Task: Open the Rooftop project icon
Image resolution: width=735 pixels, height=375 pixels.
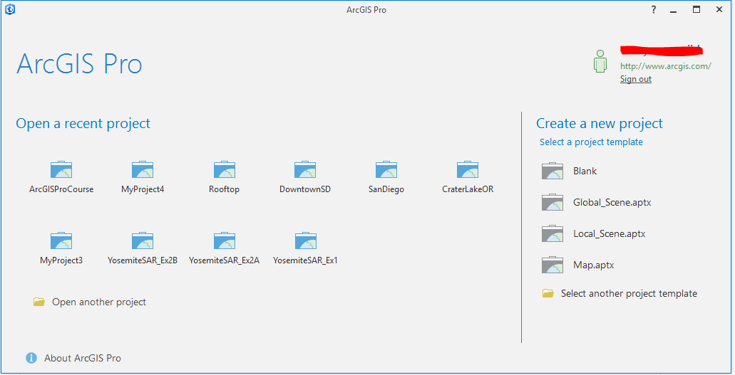Action: click(224, 169)
